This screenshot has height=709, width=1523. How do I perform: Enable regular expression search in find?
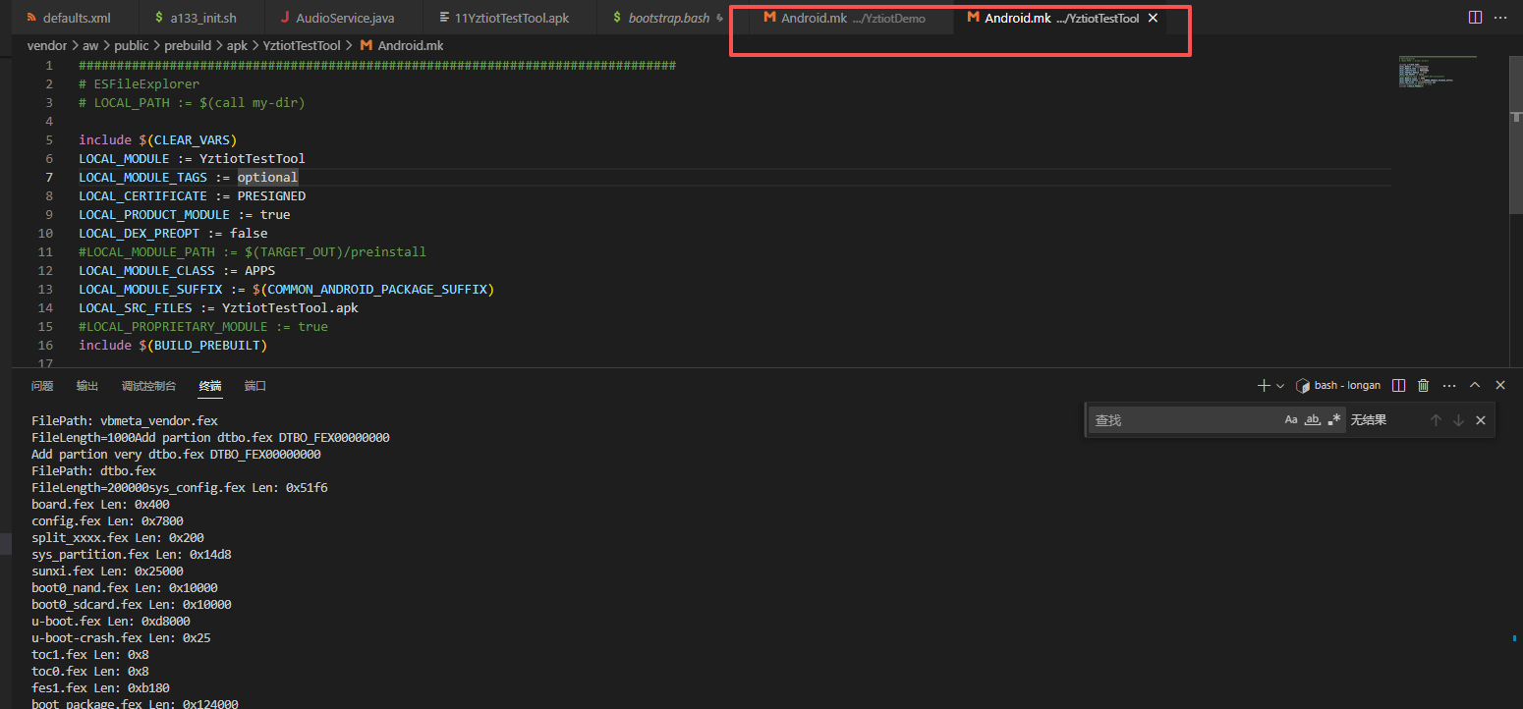[1333, 420]
